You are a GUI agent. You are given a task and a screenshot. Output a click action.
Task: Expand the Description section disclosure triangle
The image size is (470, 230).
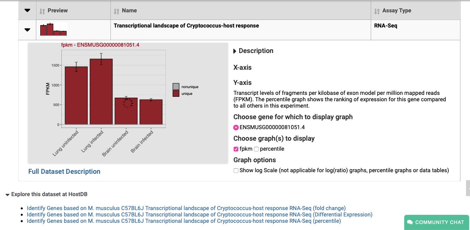click(x=235, y=51)
